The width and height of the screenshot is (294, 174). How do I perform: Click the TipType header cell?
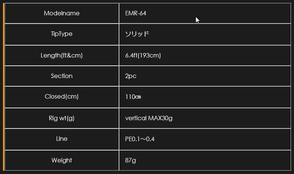(x=62, y=34)
